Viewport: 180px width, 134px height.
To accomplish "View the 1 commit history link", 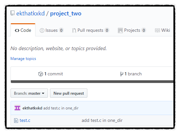I will point(51,74).
